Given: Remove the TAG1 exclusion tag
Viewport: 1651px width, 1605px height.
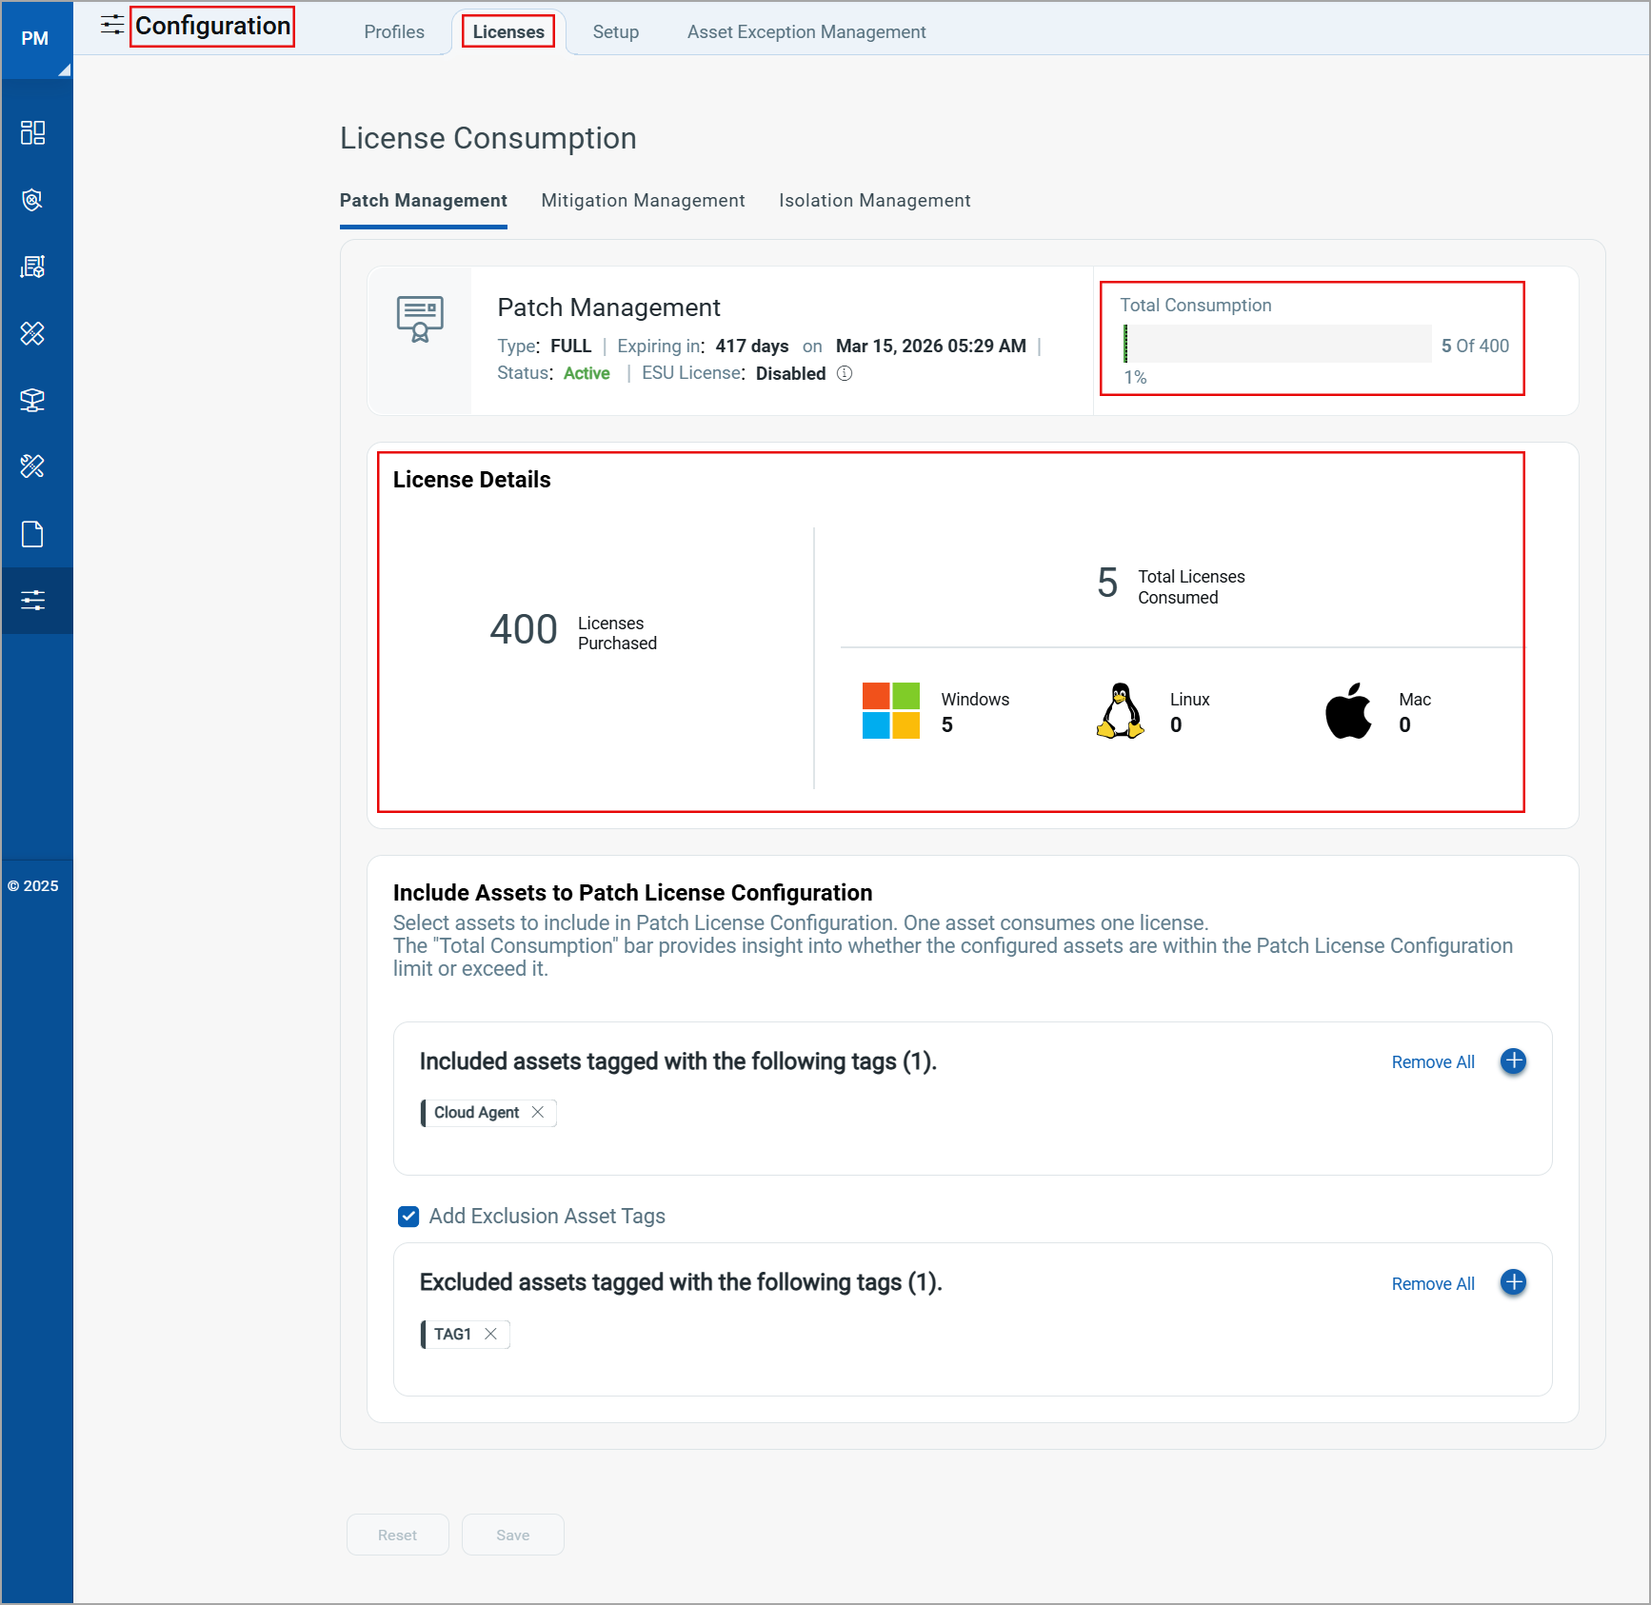Looking at the screenshot, I should click(491, 1334).
